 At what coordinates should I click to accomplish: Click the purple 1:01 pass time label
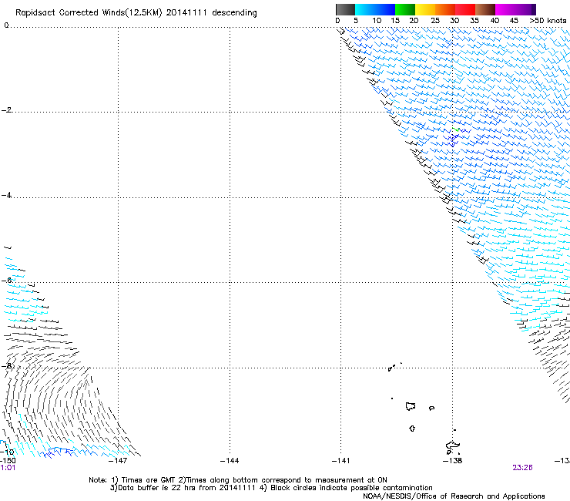tap(8, 468)
